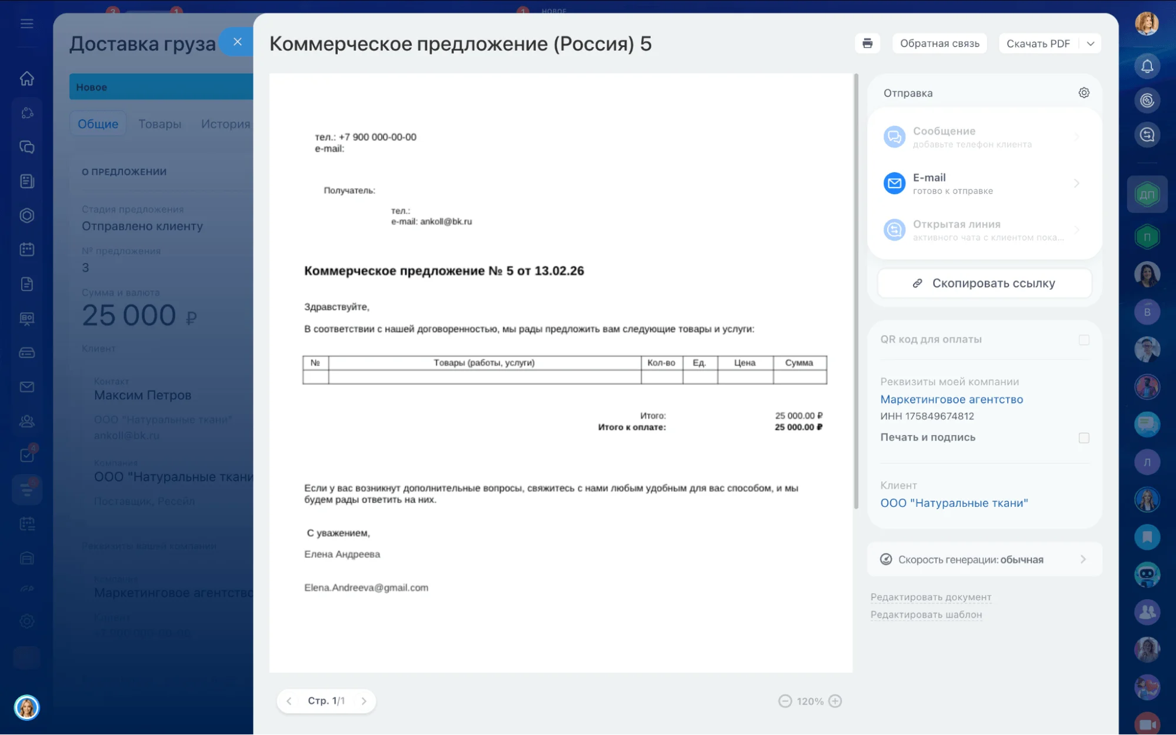Viewport: 1176px width, 735px height.
Task: Expand the Скачать PDF dropdown arrow
Action: click(x=1090, y=44)
